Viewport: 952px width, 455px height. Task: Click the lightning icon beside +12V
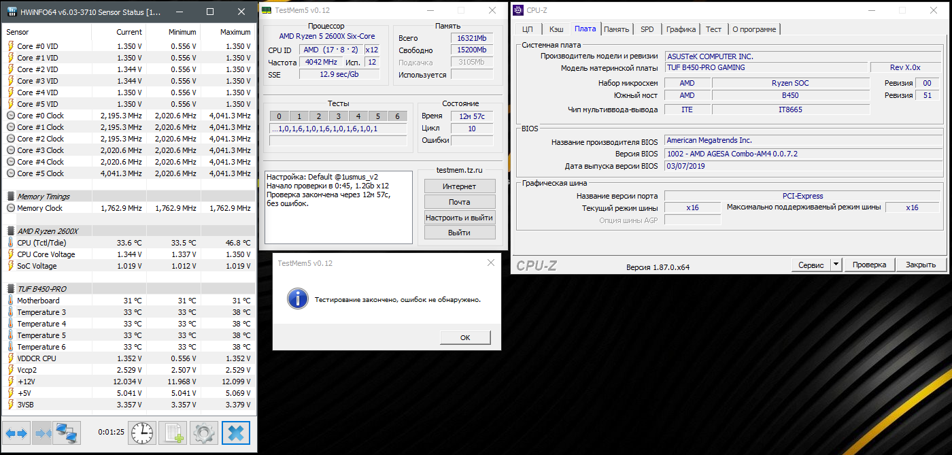(x=11, y=382)
